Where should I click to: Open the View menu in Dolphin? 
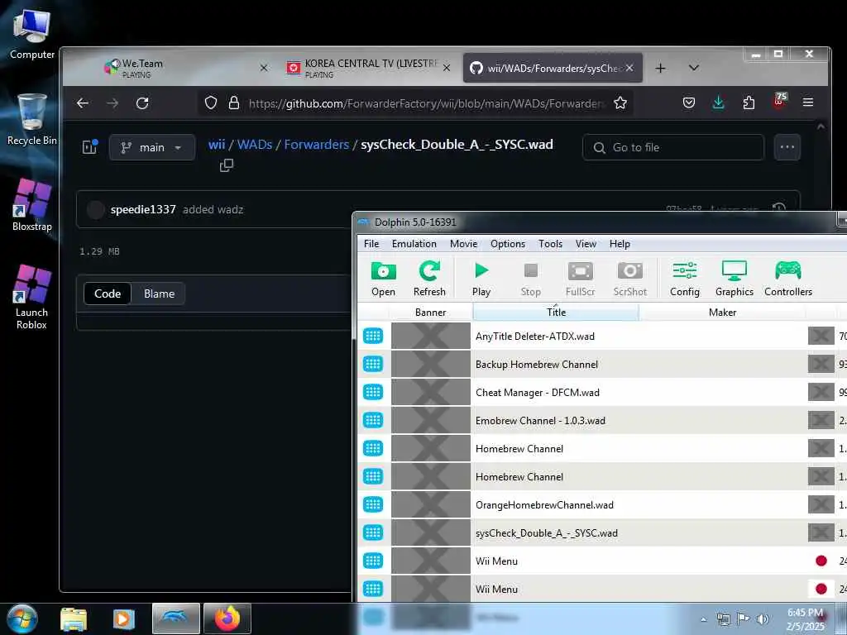tap(586, 244)
